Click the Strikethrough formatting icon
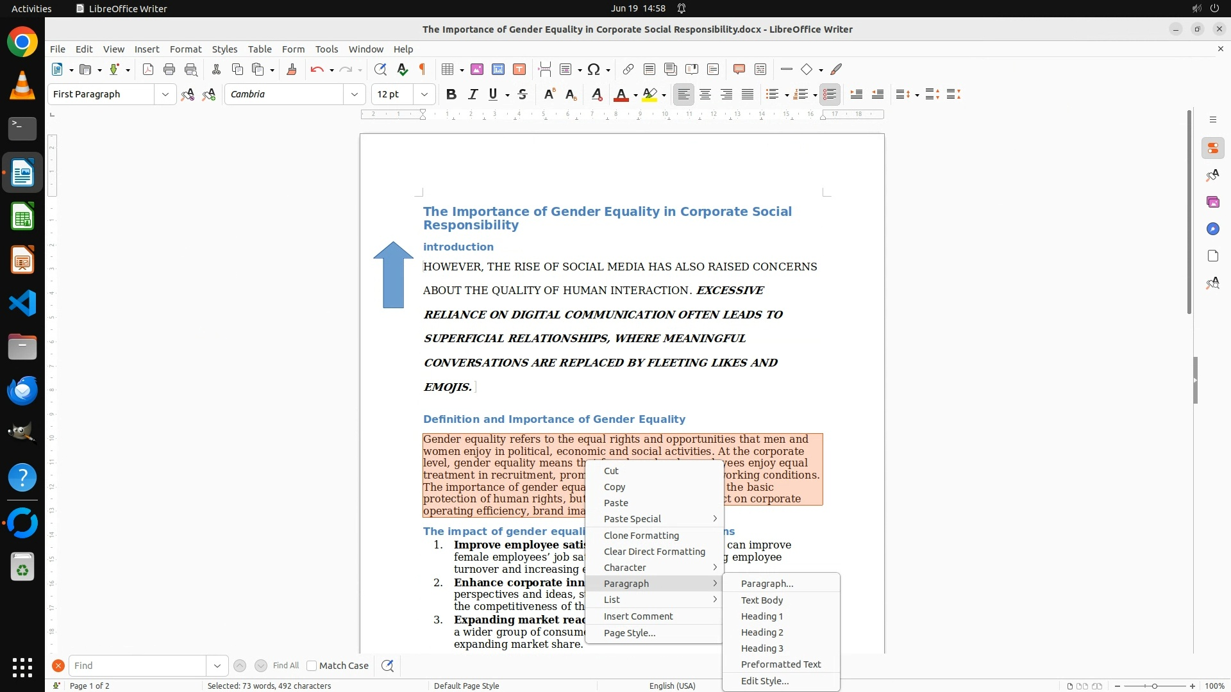This screenshot has height=692, width=1231. click(x=523, y=94)
